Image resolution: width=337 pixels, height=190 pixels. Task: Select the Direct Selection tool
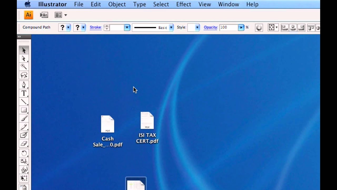[24, 59]
